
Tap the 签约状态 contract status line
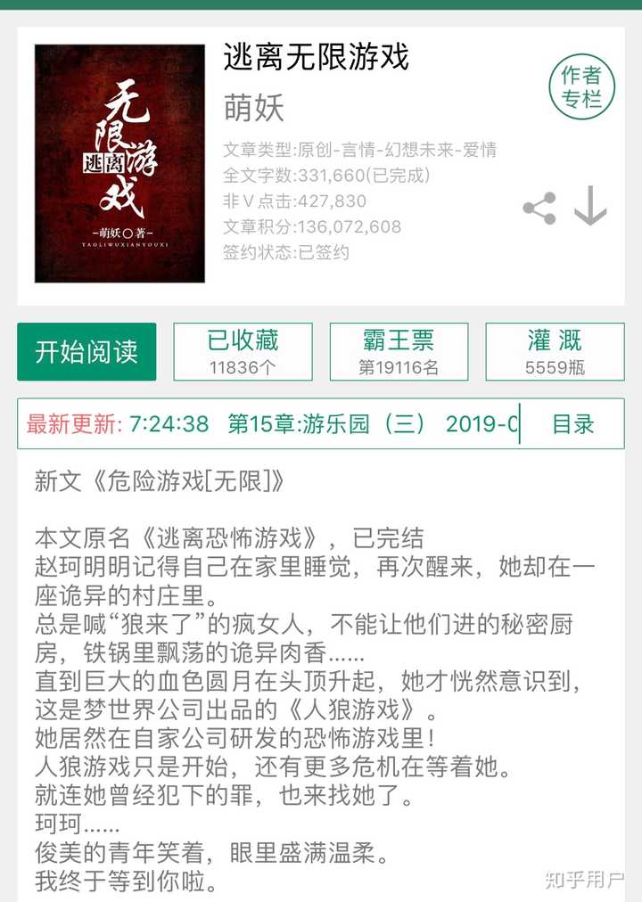click(286, 252)
